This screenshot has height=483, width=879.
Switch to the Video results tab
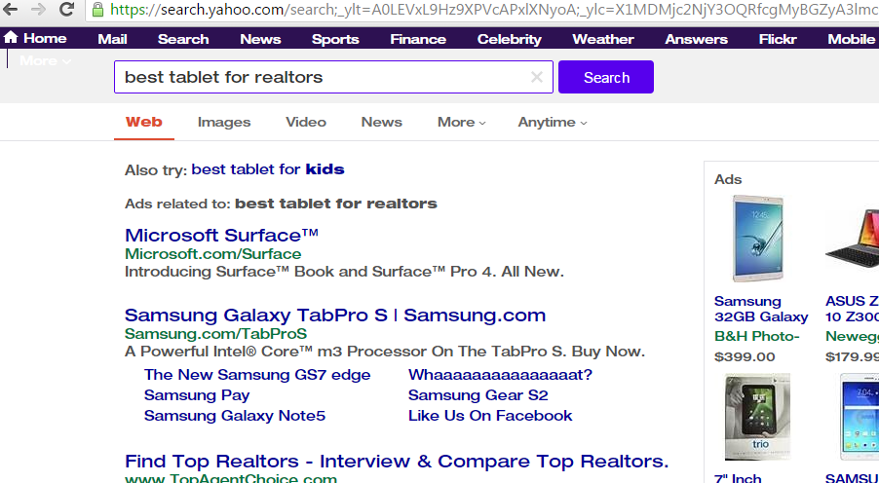click(306, 122)
